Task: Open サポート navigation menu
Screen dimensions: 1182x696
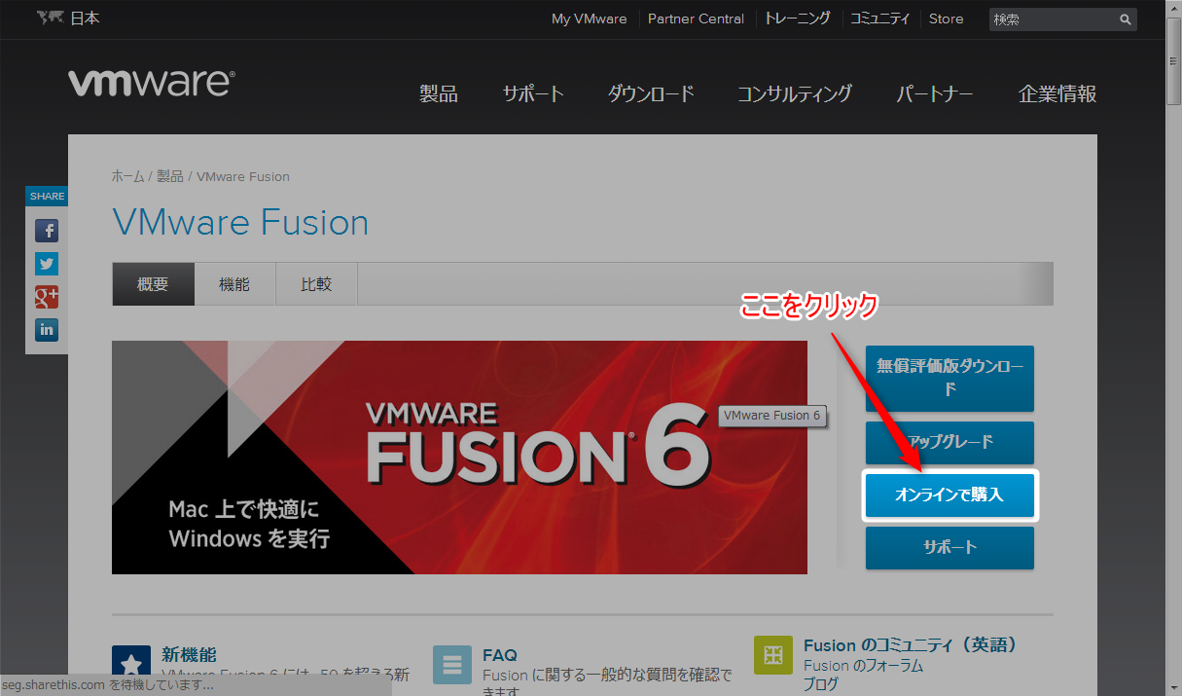Action: point(533,93)
